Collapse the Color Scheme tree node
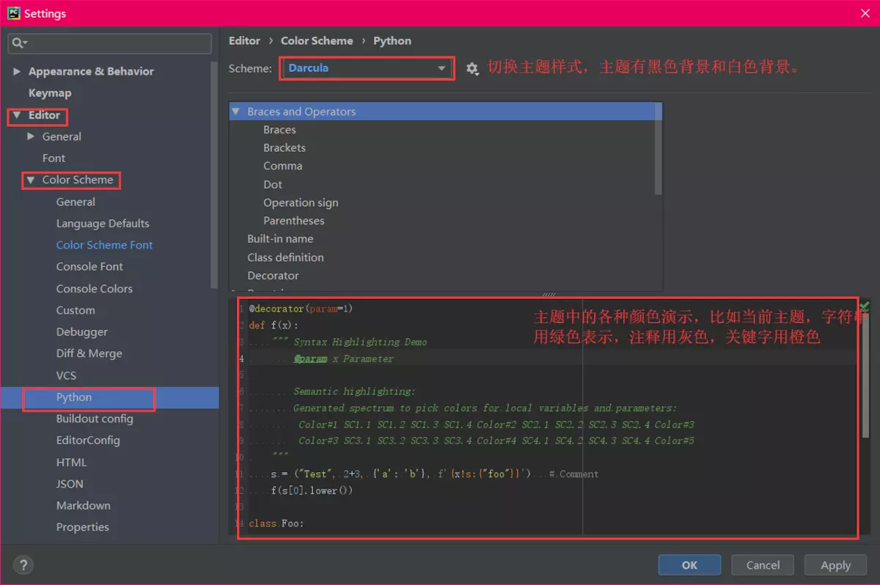Viewport: 880px width, 585px height. pos(30,180)
